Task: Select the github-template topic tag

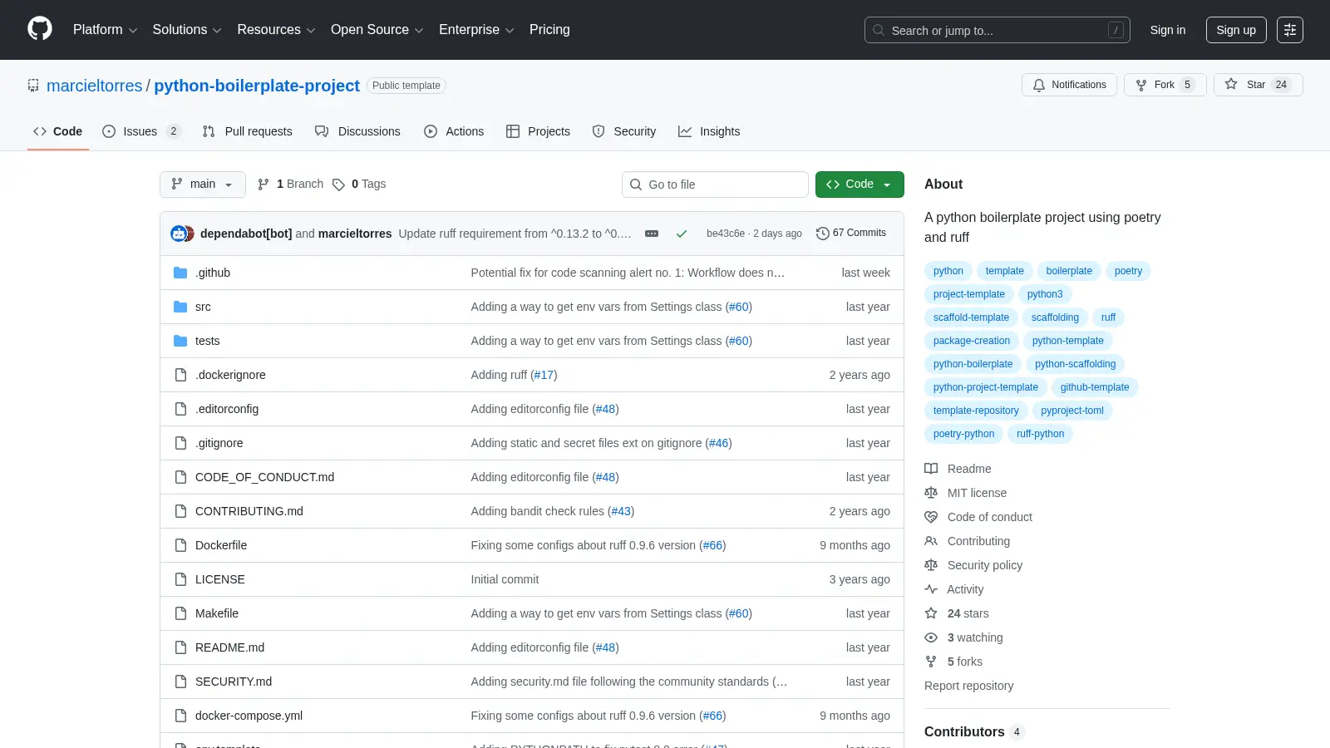Action: pyautogui.click(x=1095, y=387)
